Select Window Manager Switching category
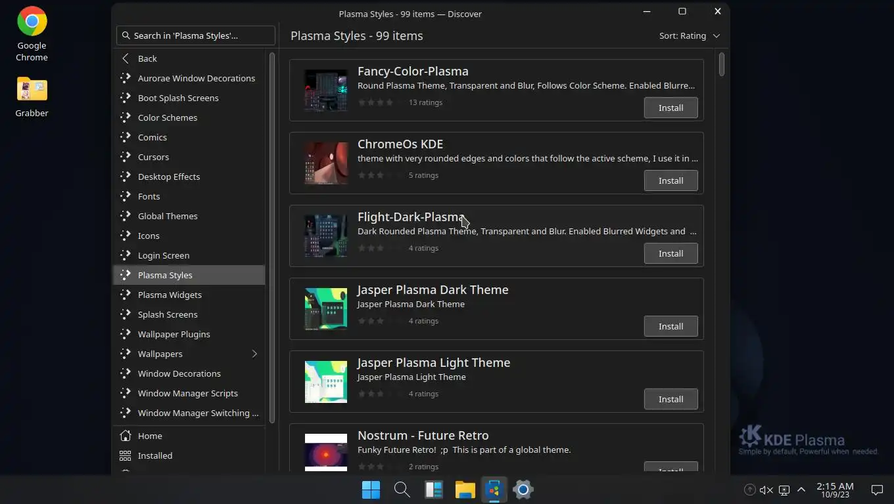 pyautogui.click(x=189, y=413)
